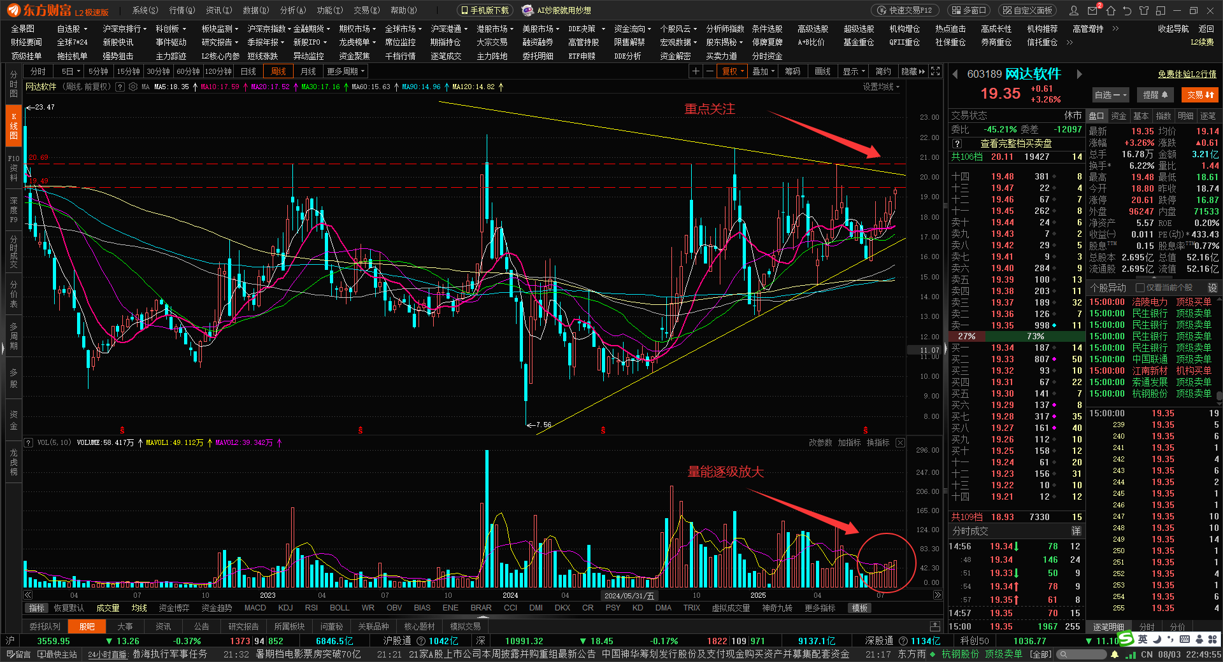
Task: Close the volume indicator panel
Action: (x=900, y=442)
